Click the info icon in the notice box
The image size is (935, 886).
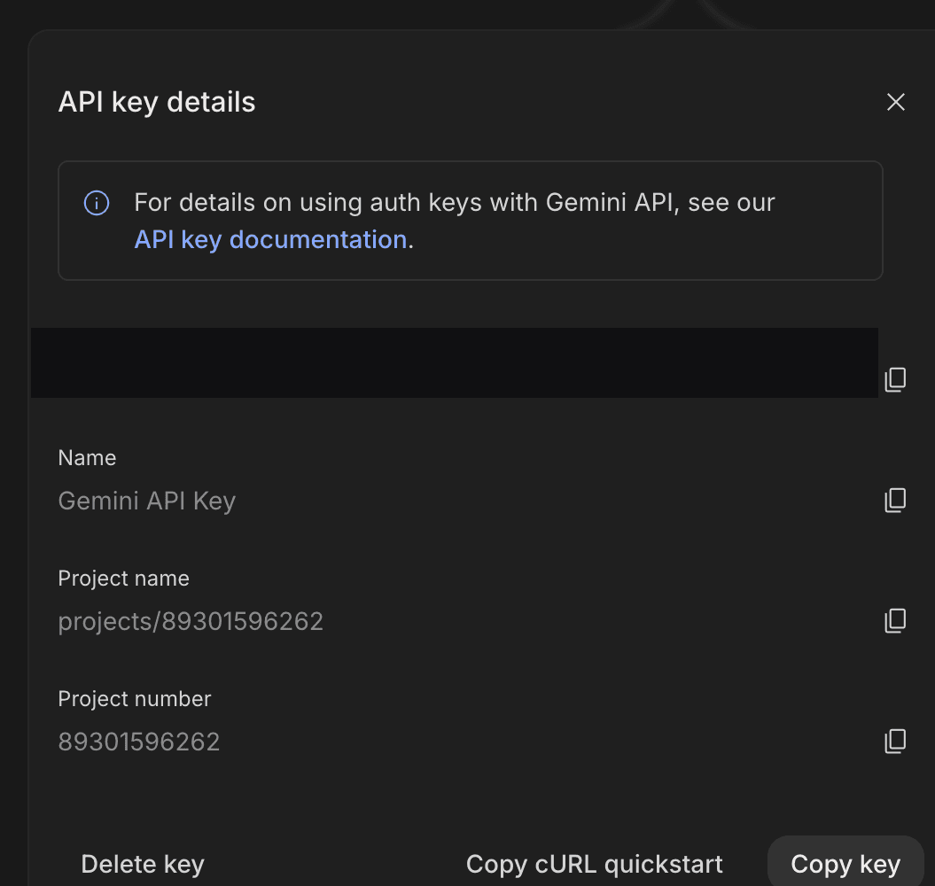(x=97, y=203)
